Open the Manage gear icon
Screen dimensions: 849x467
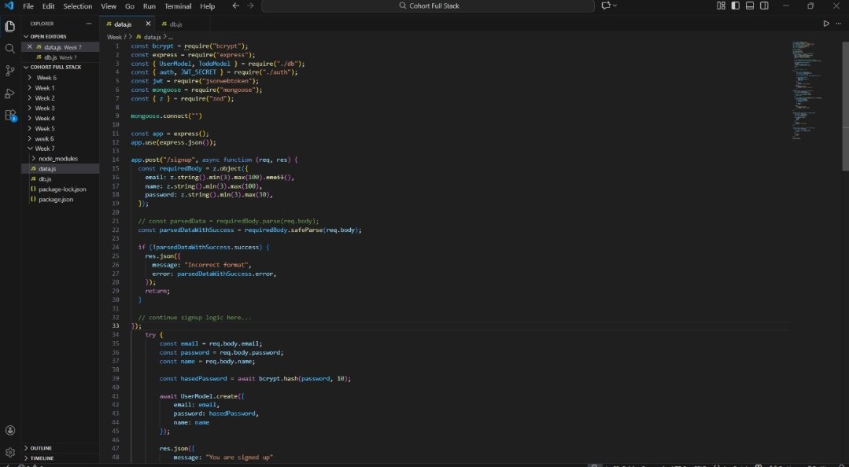point(9,452)
